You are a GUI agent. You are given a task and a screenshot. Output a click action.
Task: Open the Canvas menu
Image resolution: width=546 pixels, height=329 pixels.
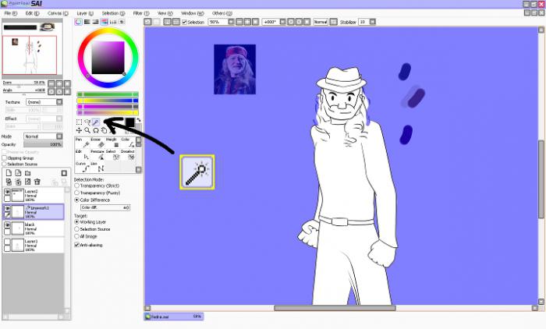[57, 13]
